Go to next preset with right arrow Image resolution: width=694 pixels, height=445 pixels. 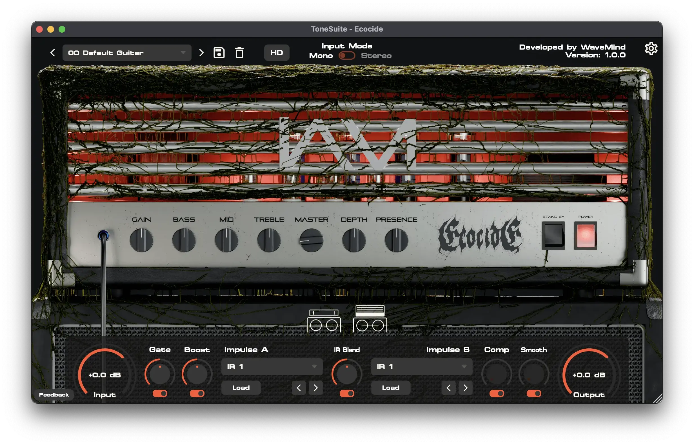[x=201, y=53]
